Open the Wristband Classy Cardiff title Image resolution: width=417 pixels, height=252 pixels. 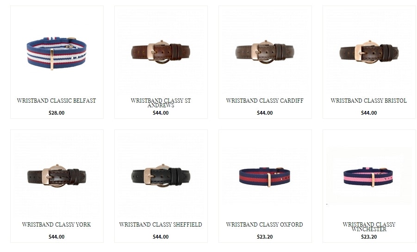pyautogui.click(x=265, y=101)
